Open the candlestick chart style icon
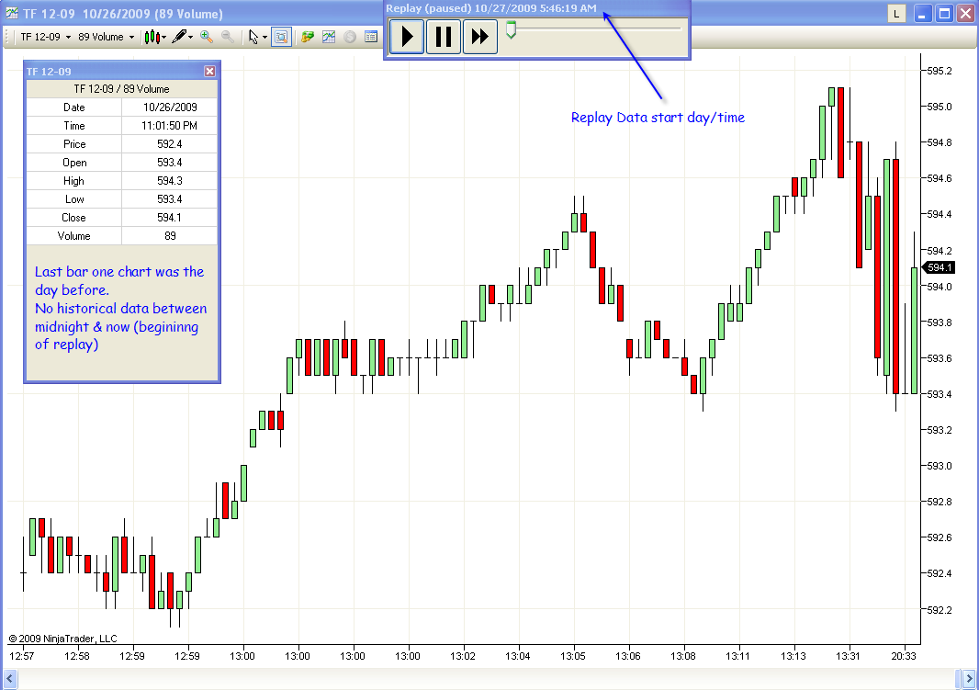 click(152, 37)
